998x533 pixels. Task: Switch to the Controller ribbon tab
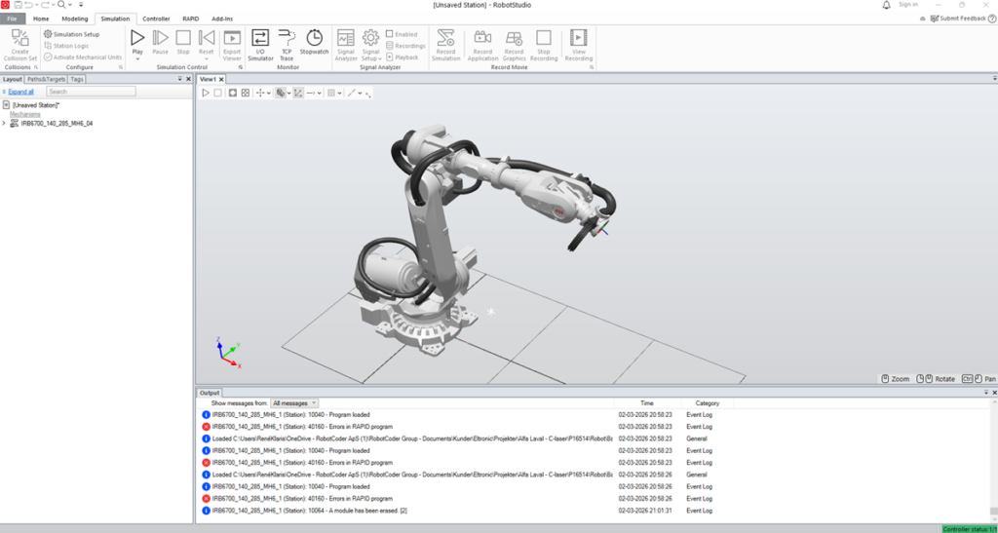click(x=156, y=19)
